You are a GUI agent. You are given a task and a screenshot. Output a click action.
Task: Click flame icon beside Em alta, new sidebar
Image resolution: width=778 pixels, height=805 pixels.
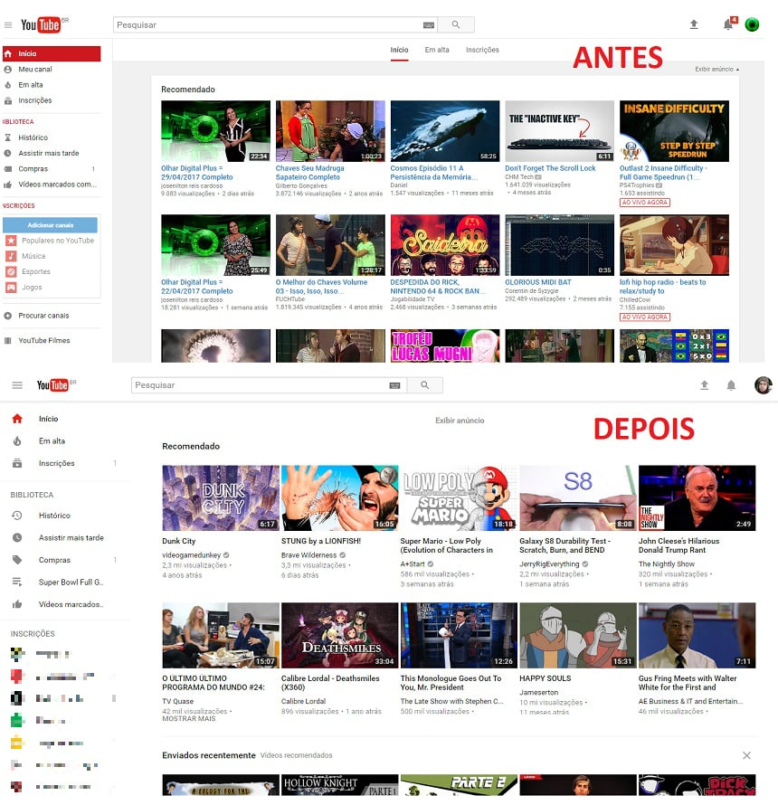pos(17,441)
